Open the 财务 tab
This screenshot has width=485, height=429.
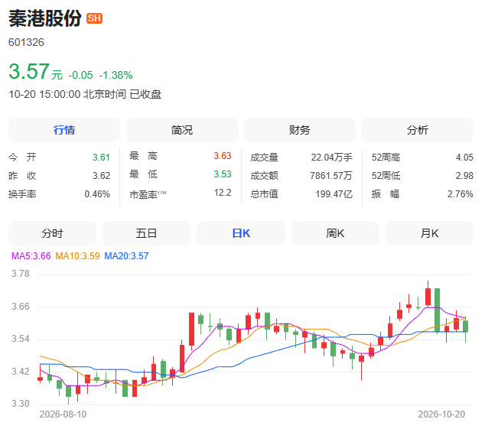300,130
